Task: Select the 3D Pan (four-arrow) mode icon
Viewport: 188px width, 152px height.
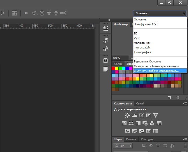Action: 49,13
